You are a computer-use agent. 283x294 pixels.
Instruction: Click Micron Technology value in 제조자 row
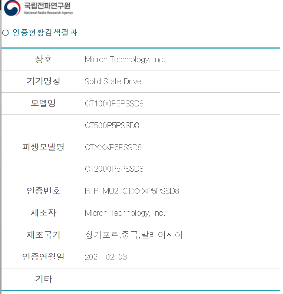pos(125,213)
